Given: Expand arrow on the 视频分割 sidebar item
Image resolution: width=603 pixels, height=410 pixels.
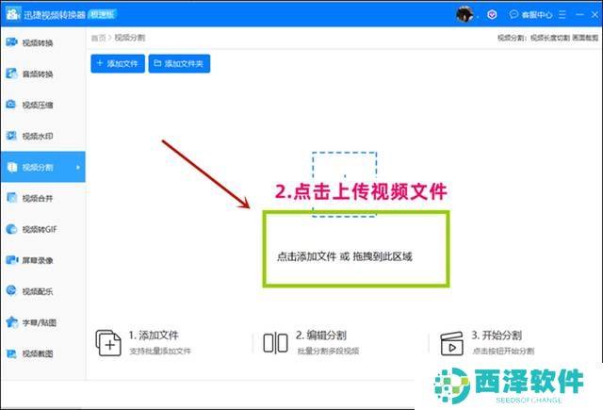Looking at the screenshot, I should click(78, 168).
